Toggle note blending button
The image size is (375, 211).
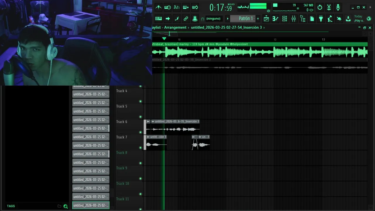(177, 19)
